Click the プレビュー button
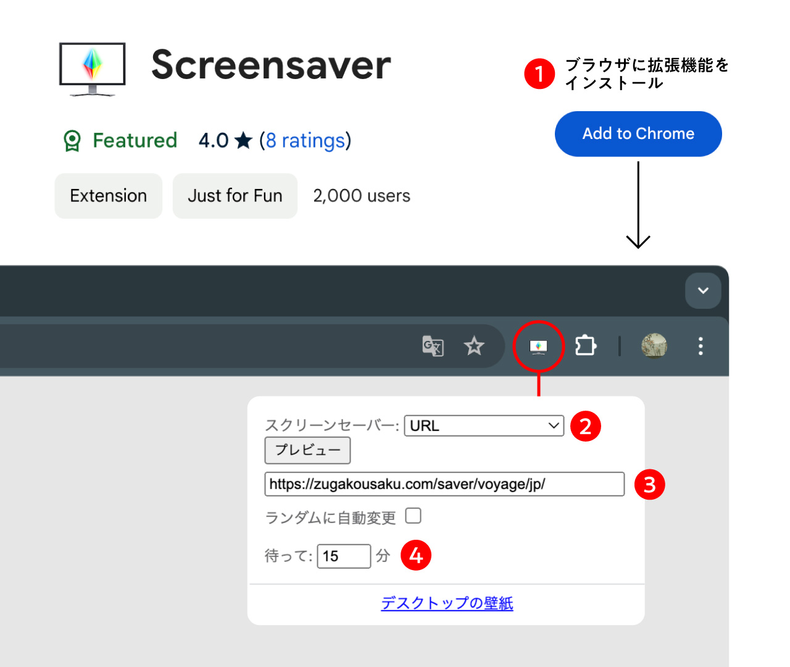 tap(307, 450)
